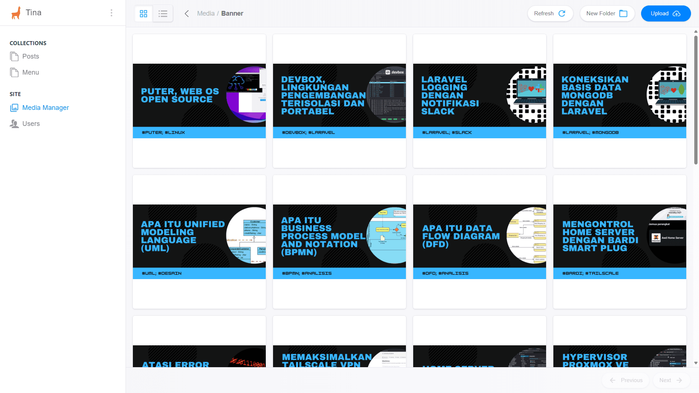Select the Menu collection icon

(14, 72)
